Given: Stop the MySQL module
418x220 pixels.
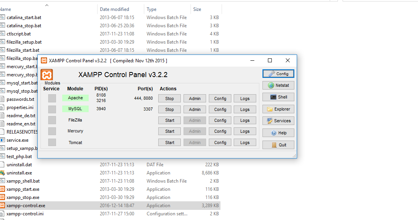Looking at the screenshot, I should click(x=170, y=109).
